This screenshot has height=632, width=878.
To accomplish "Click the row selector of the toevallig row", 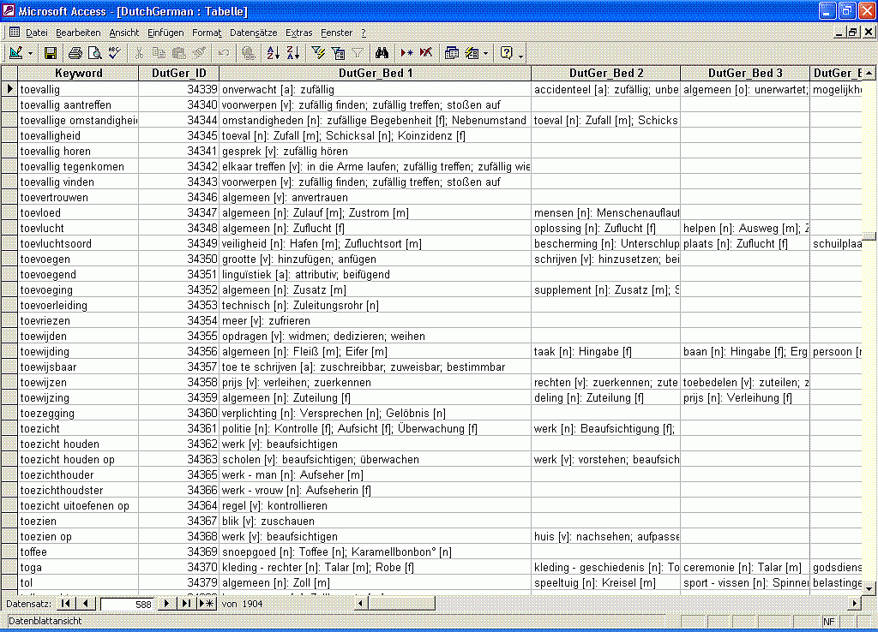I will [9, 89].
